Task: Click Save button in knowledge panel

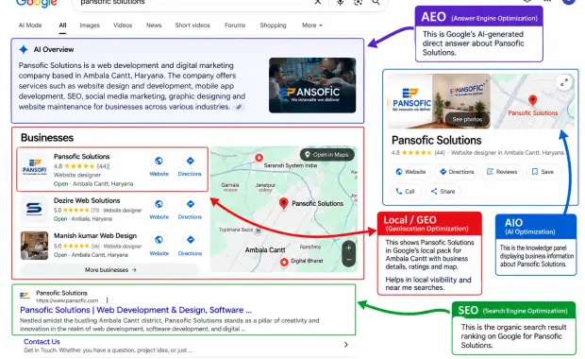Action: (x=543, y=172)
